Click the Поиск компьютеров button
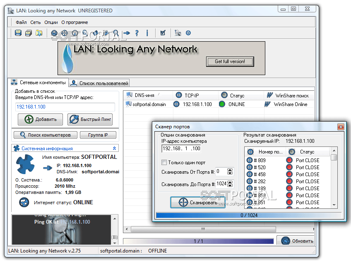 pos(46,135)
